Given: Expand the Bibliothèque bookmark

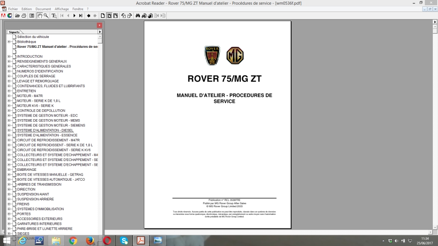Looking at the screenshot, I should tap(9, 42).
